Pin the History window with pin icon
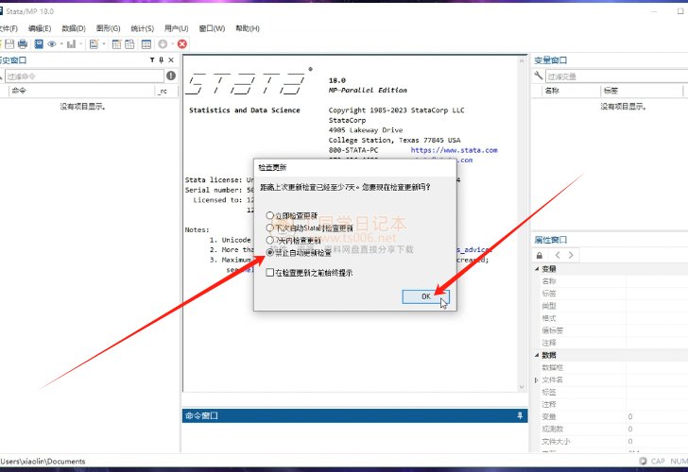Screen dimensions: 688x472 [x=161, y=60]
